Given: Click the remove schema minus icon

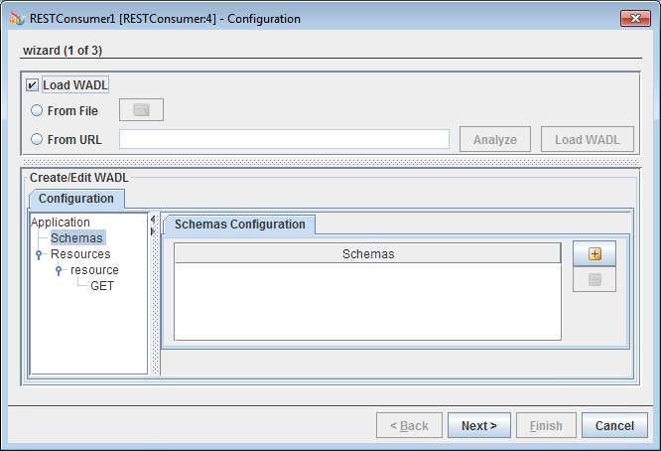Looking at the screenshot, I should 595,279.
